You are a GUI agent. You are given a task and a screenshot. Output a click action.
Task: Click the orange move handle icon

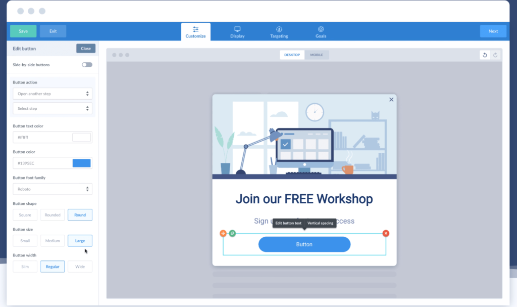[223, 233]
